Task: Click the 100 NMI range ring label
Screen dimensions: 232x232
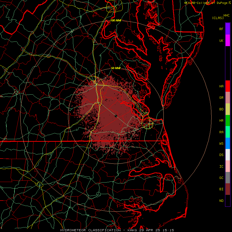Action: (116, 20)
